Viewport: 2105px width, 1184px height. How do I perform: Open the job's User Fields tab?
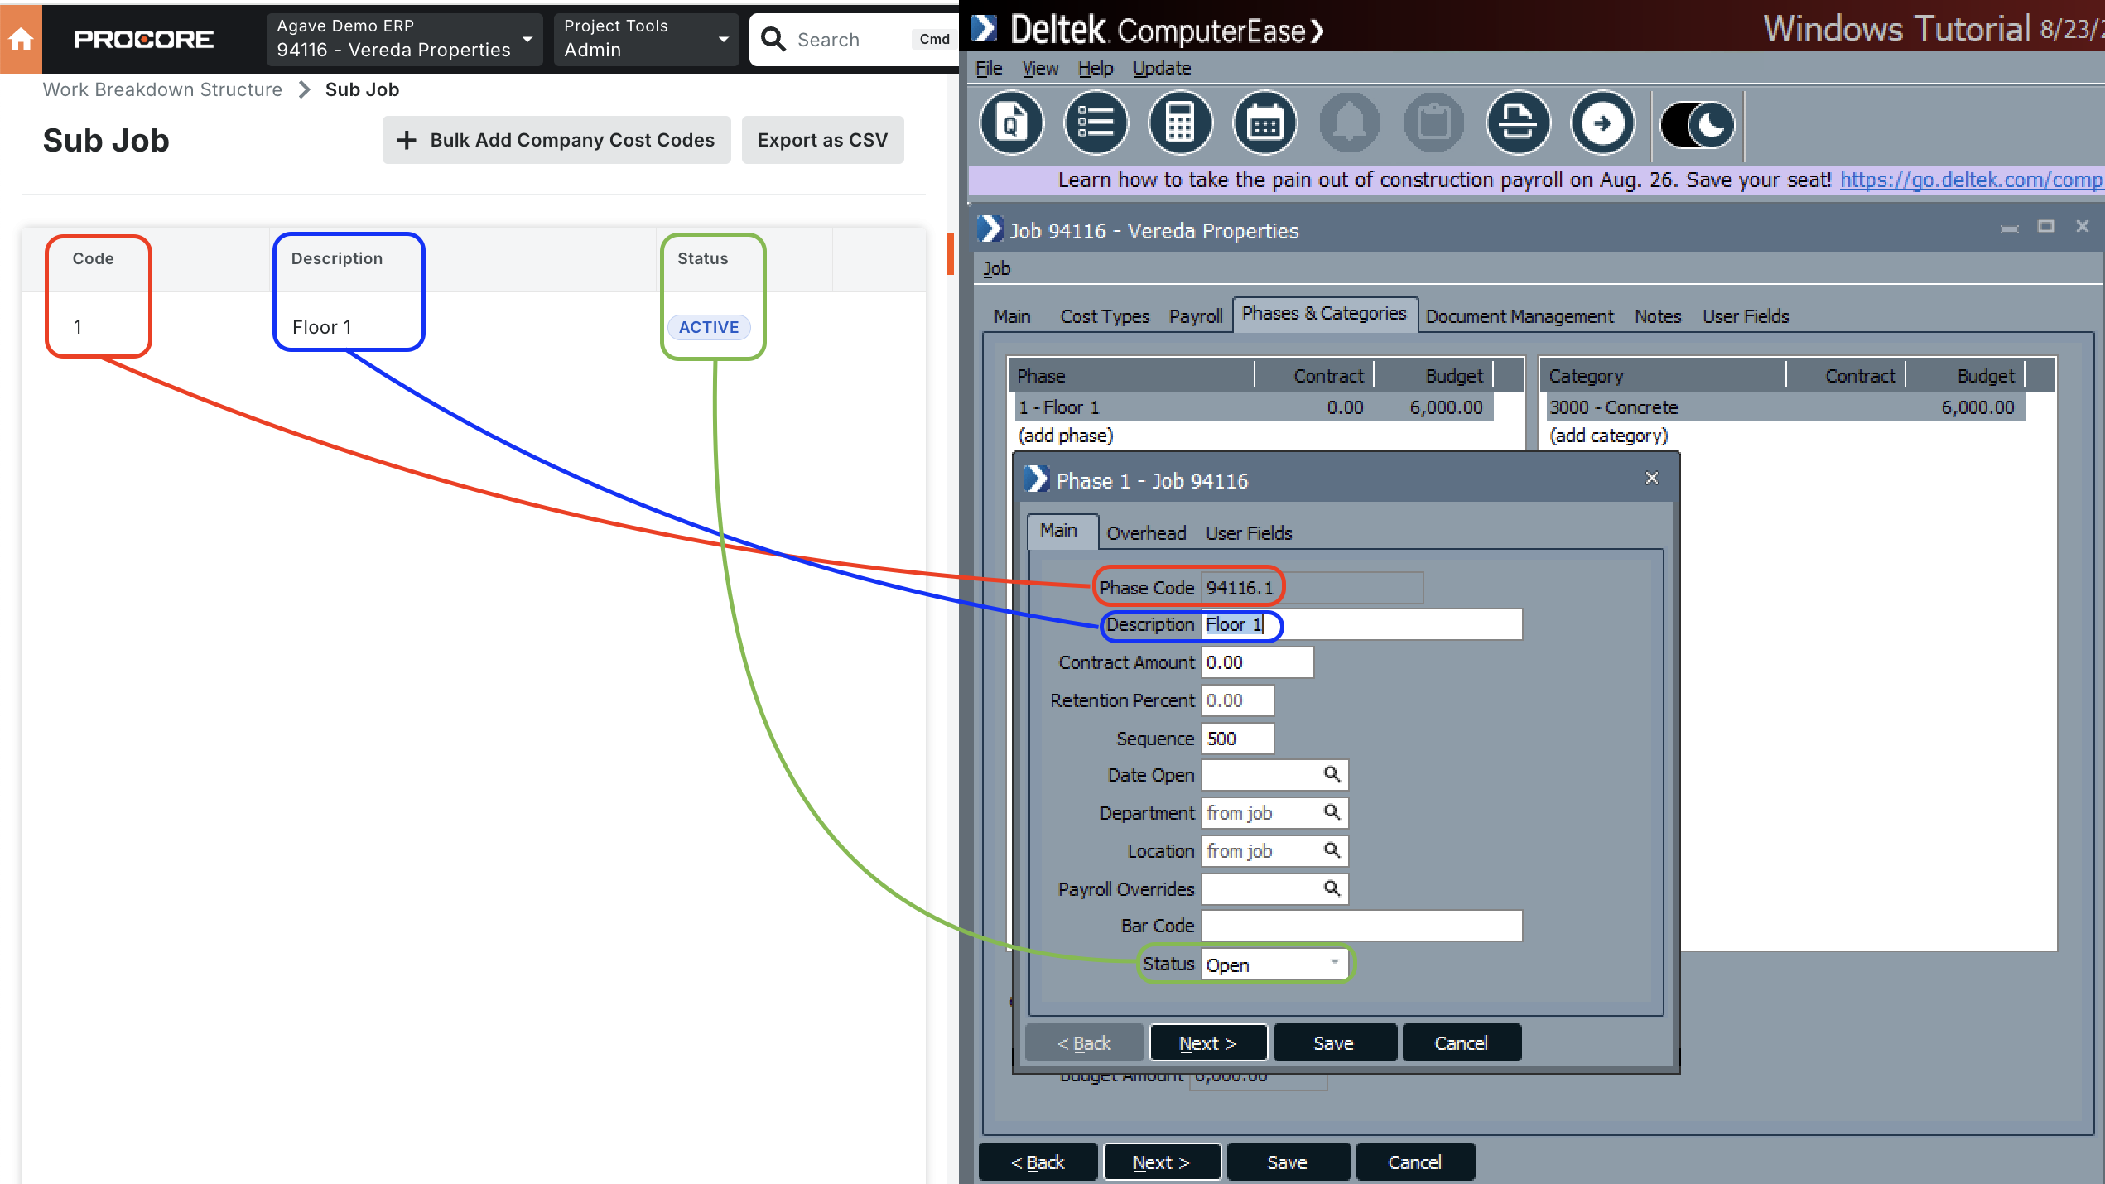click(1746, 316)
